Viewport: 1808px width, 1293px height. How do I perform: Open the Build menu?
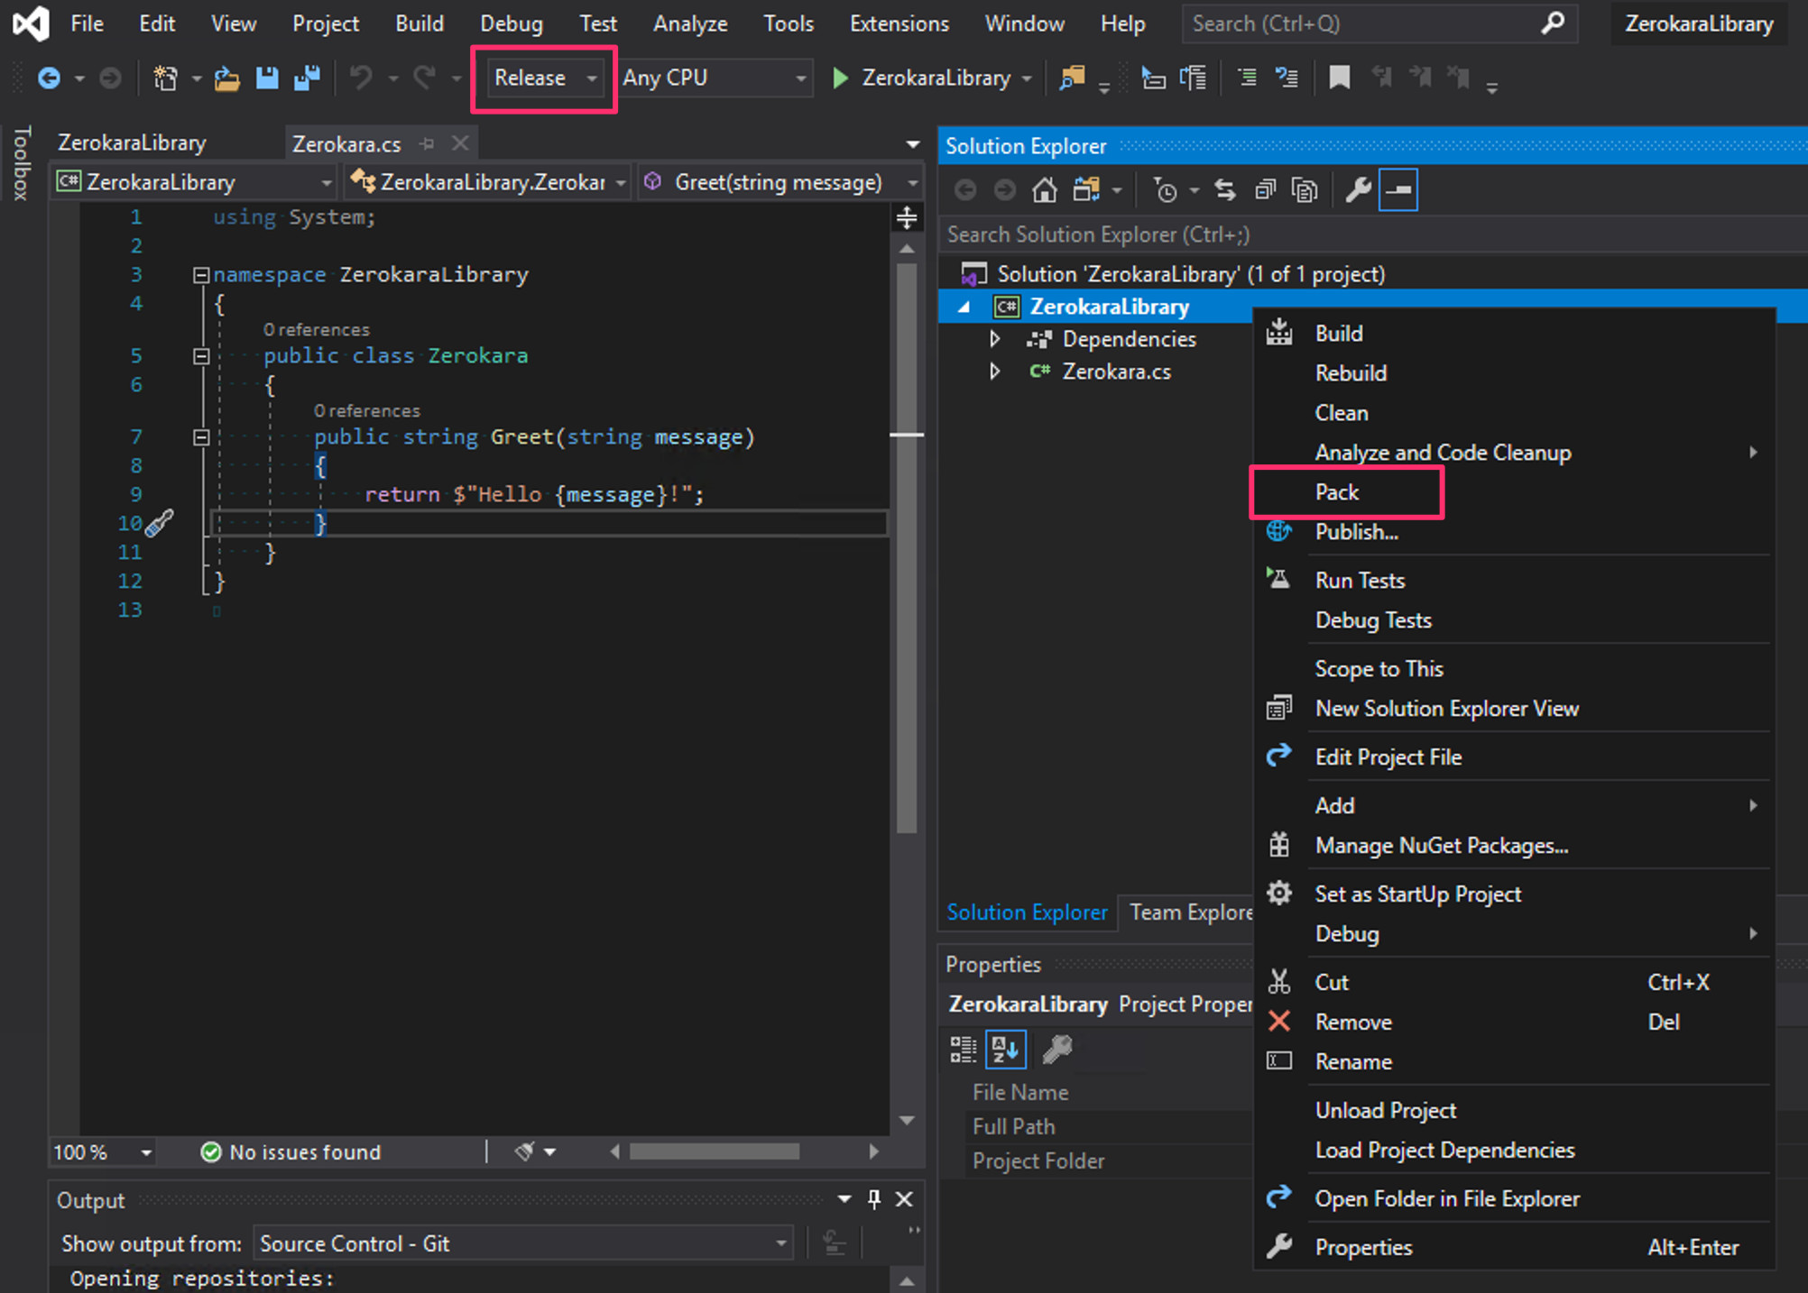pos(419,23)
